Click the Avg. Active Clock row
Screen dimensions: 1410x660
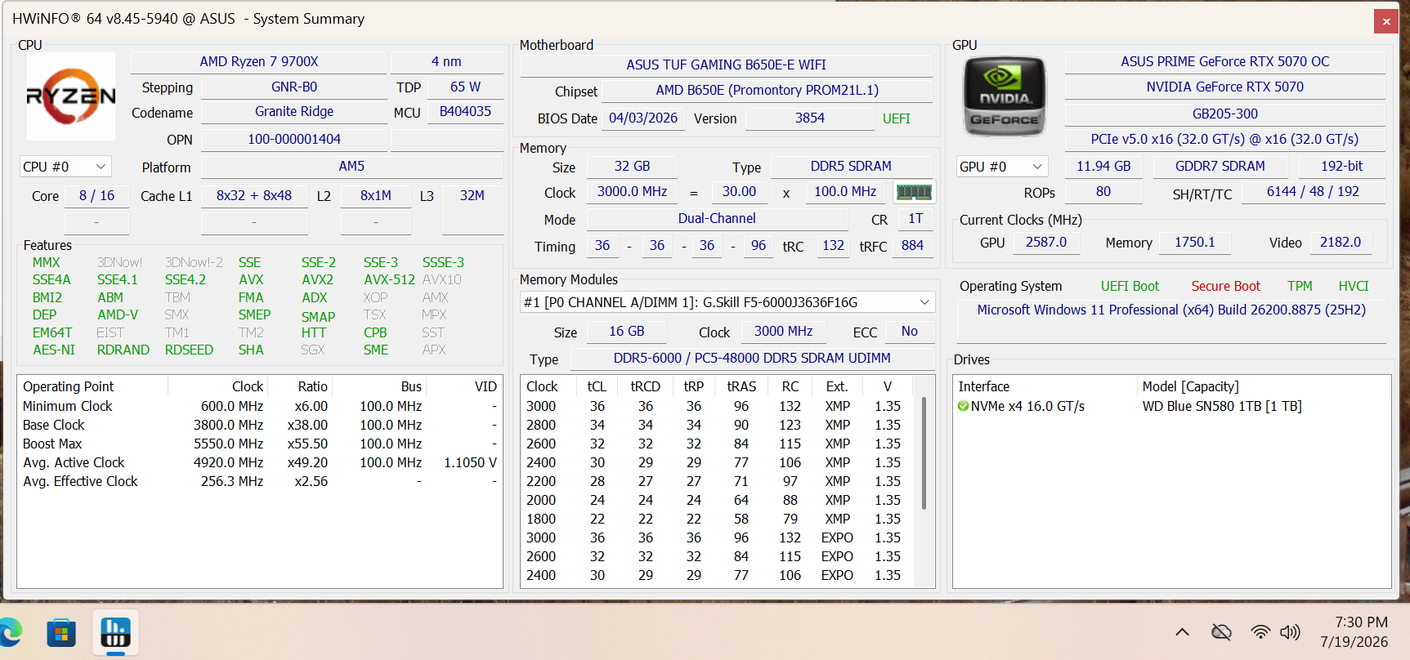click(x=260, y=462)
